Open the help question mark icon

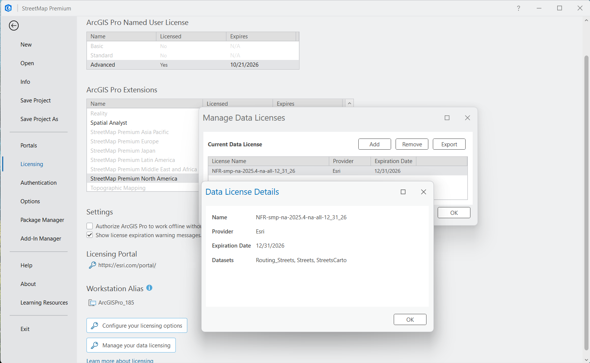click(x=518, y=8)
